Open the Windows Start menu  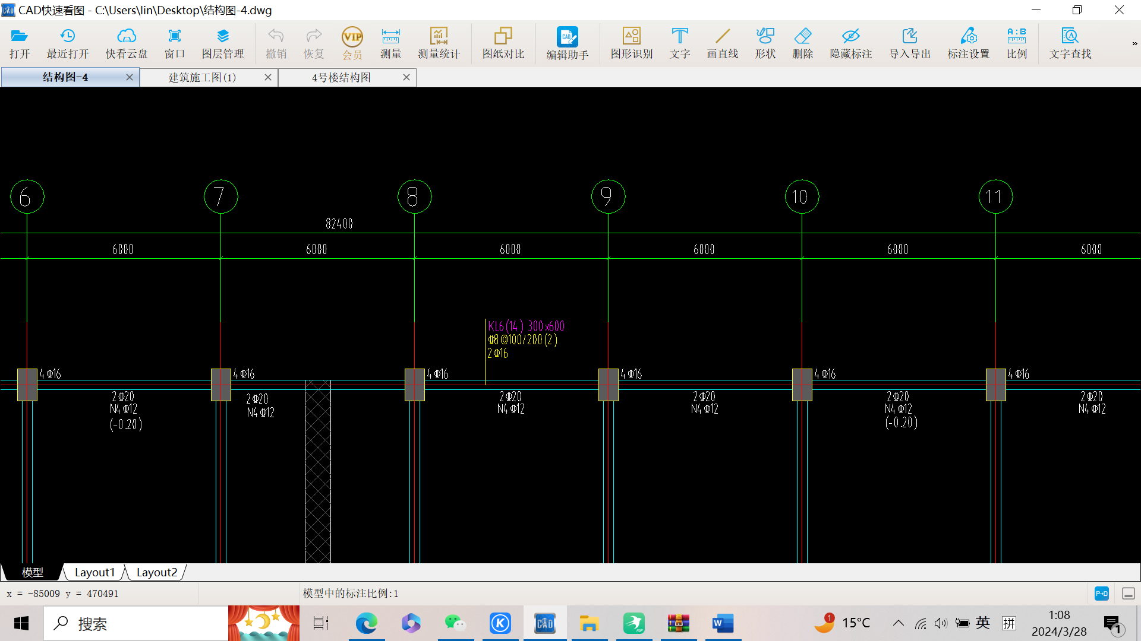tap(21, 623)
